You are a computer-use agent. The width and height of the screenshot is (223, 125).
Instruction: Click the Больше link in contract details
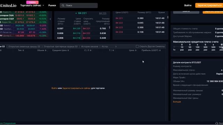click(177, 102)
